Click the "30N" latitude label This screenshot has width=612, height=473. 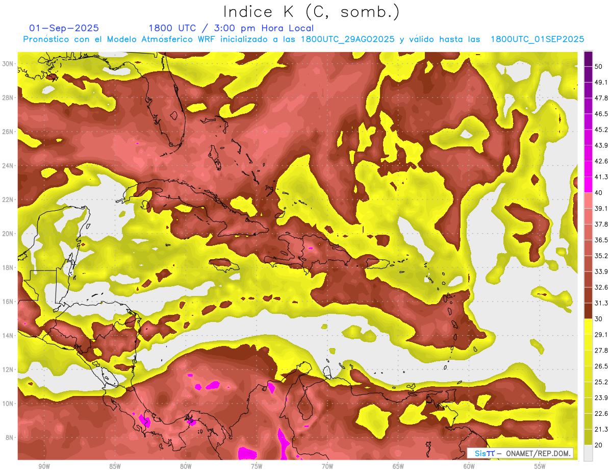coord(8,63)
